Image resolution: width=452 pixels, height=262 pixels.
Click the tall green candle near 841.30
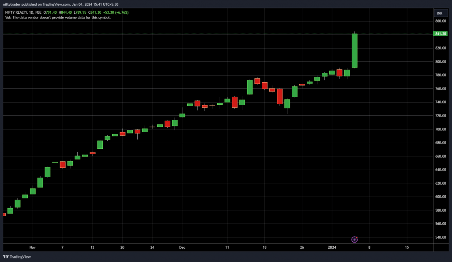(354, 50)
